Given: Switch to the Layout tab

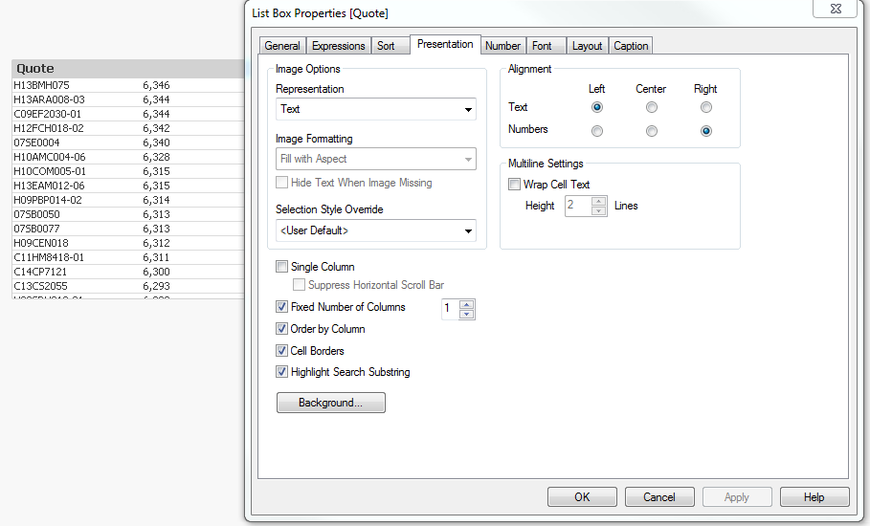Looking at the screenshot, I should (x=587, y=46).
